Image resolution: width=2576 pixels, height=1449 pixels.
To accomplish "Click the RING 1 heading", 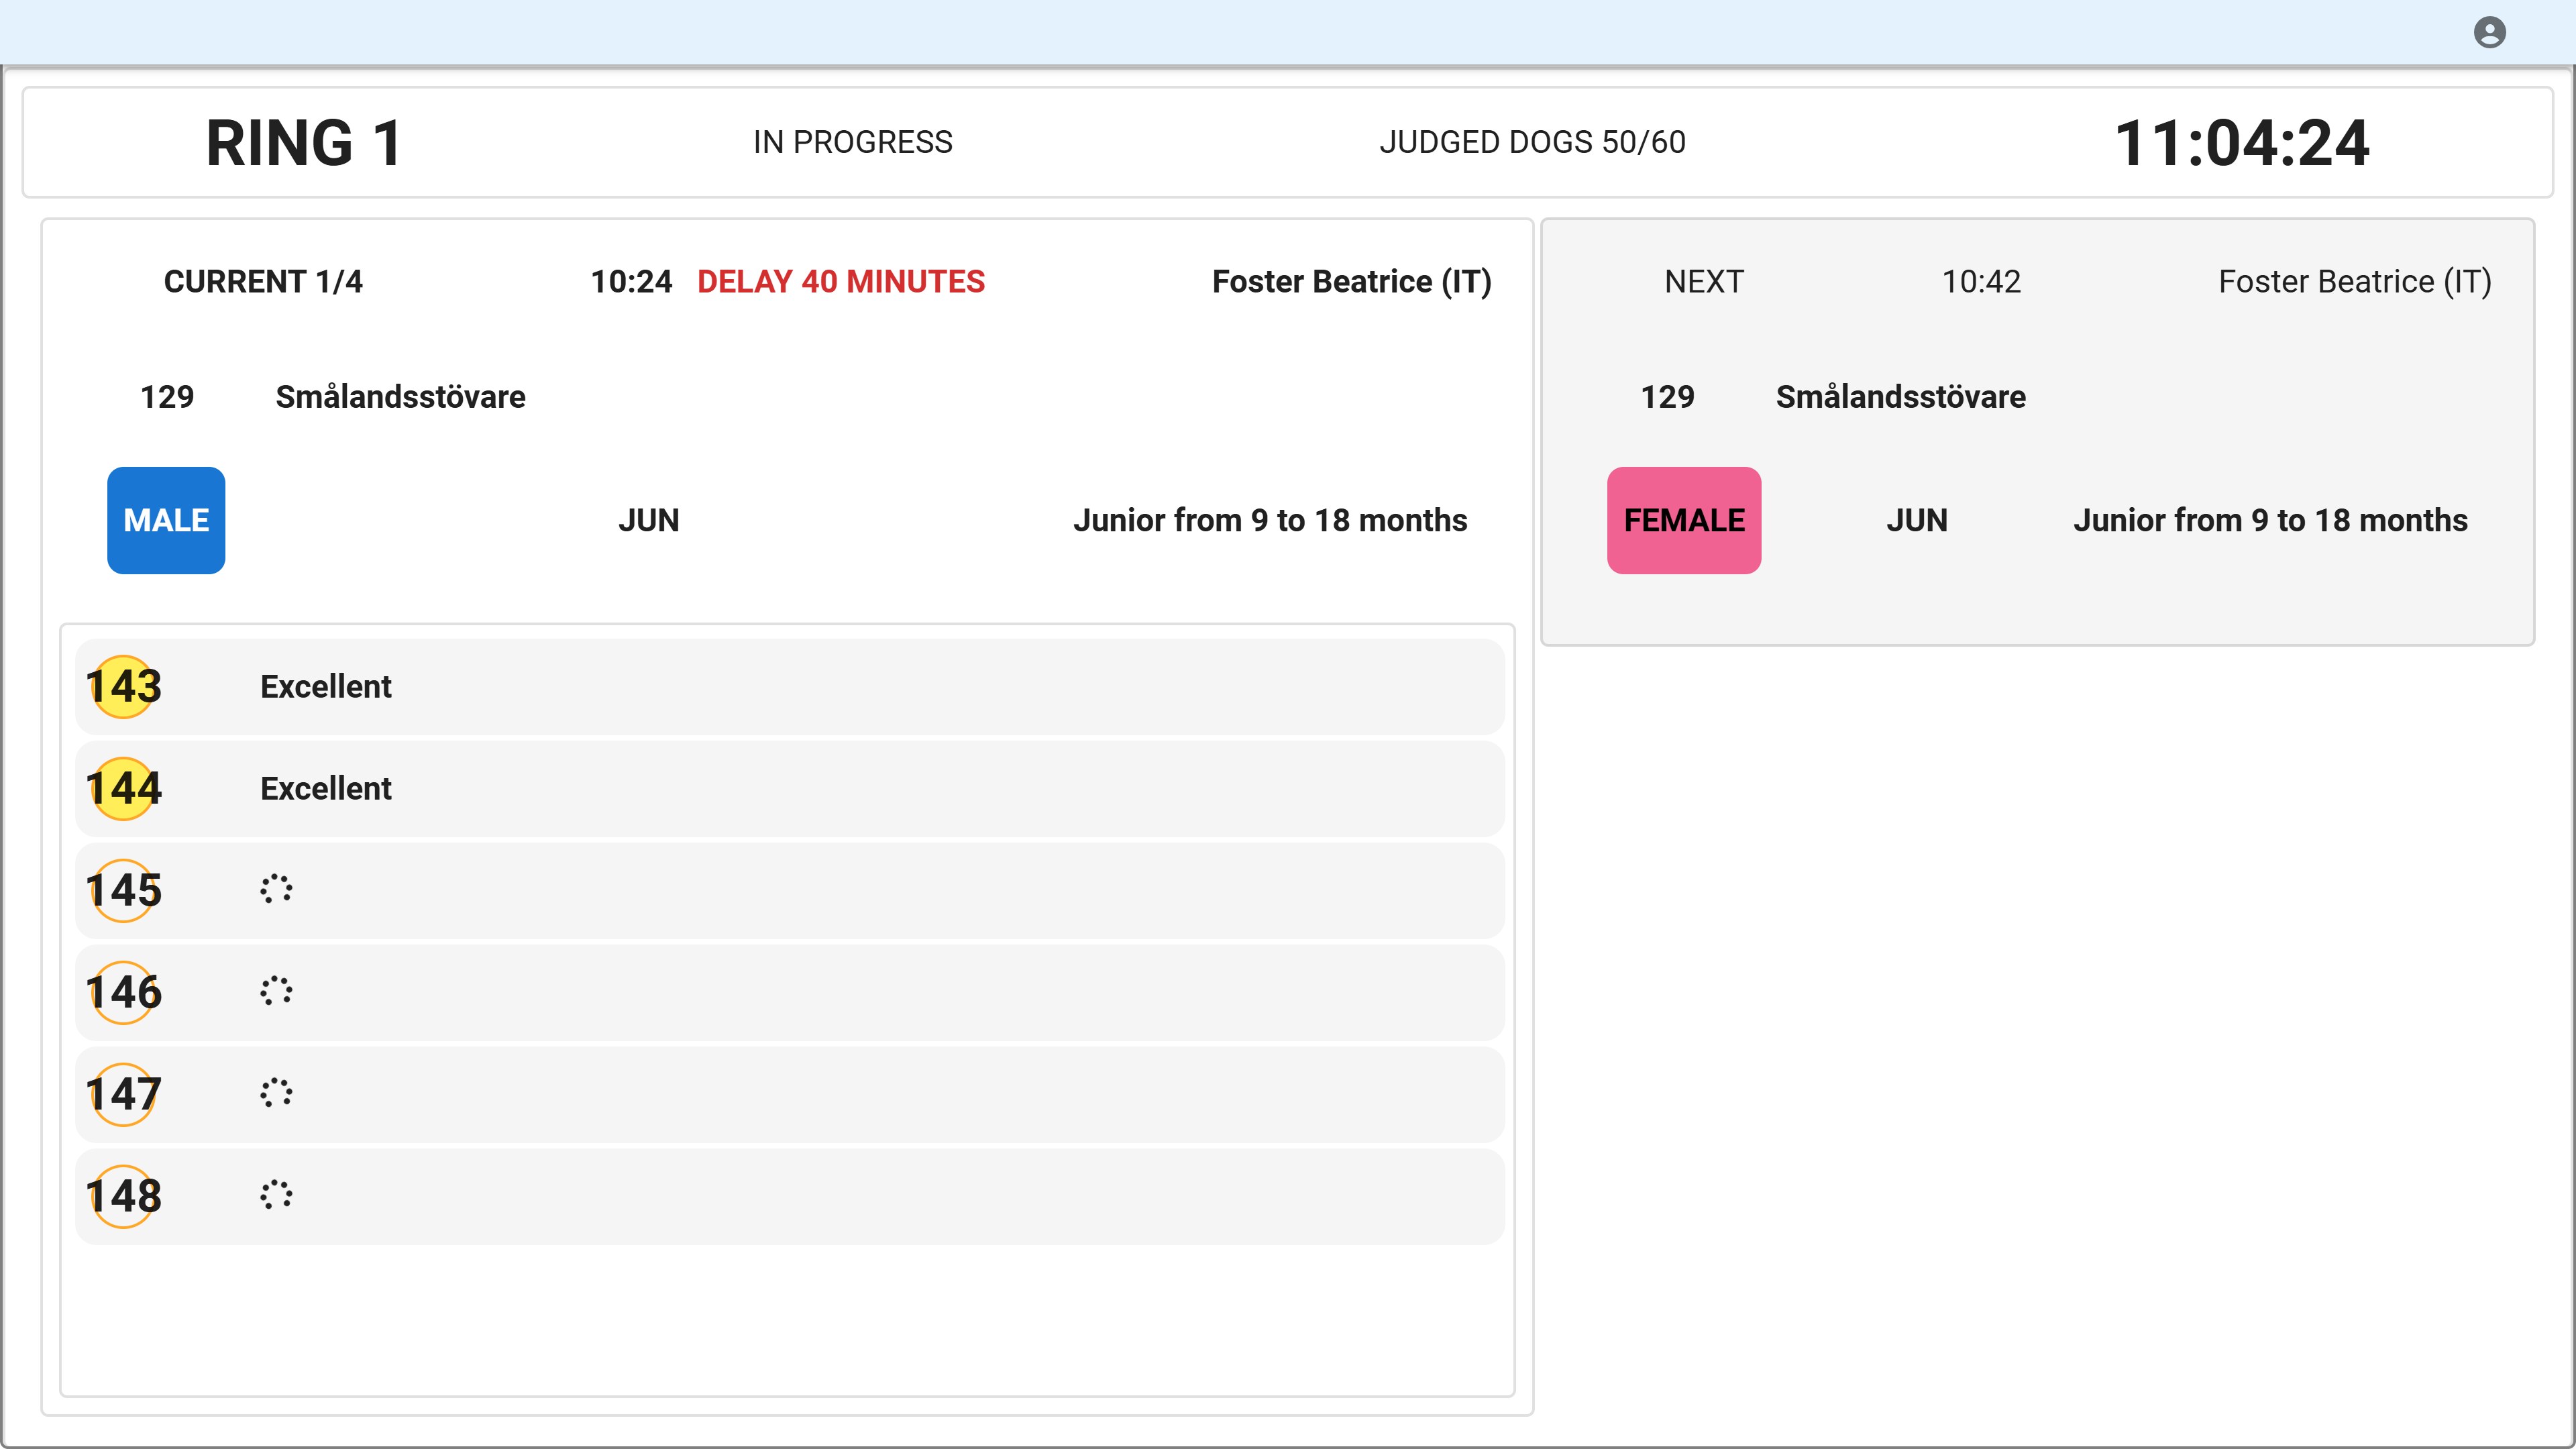I will click(304, 143).
